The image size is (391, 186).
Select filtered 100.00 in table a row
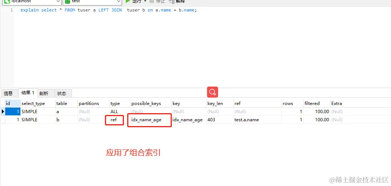(x=317, y=112)
